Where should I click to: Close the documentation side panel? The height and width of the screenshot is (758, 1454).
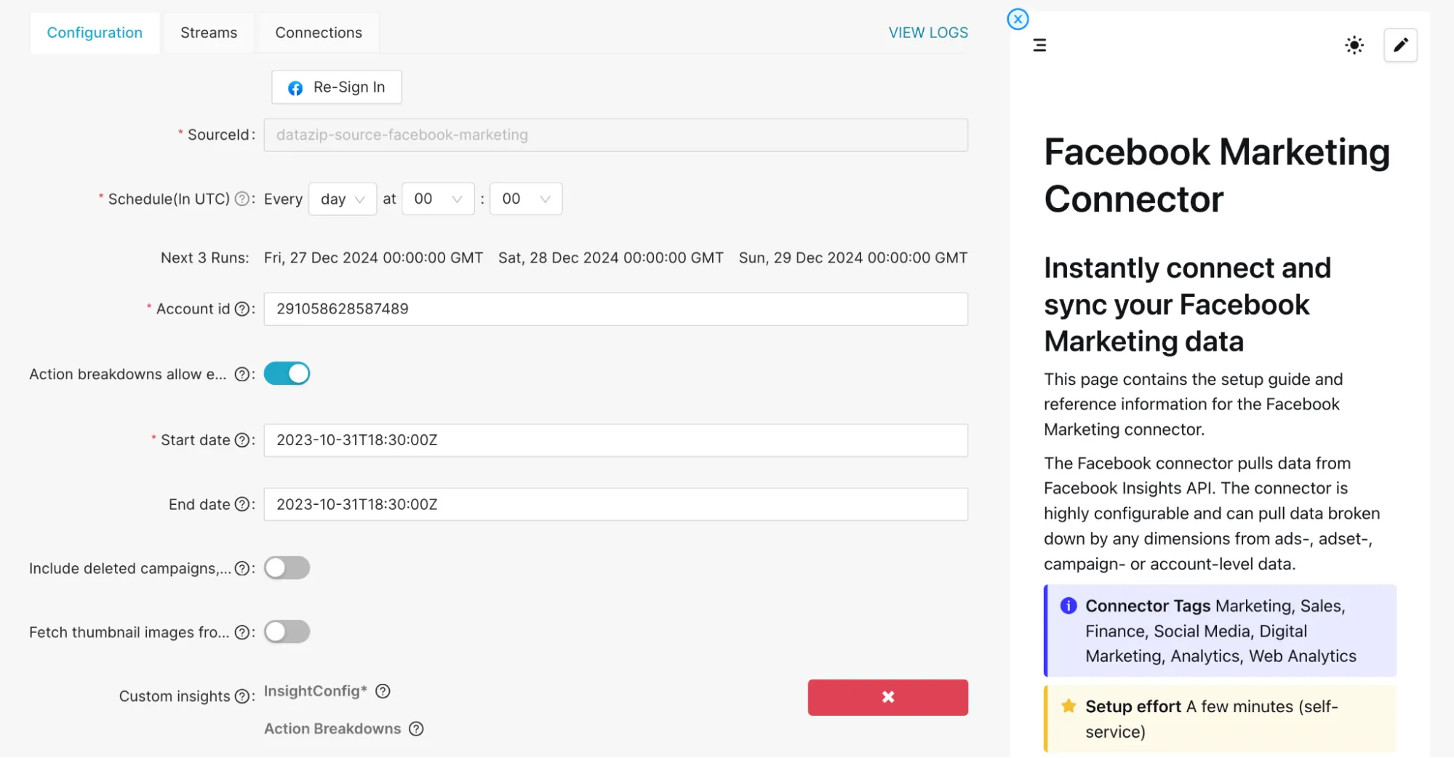1018,19
